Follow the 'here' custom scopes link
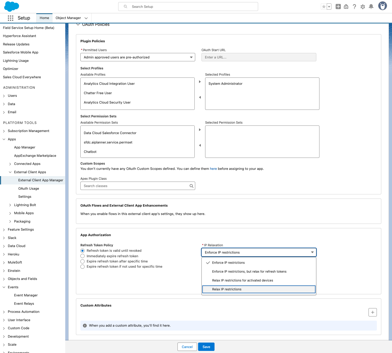 click(213, 169)
